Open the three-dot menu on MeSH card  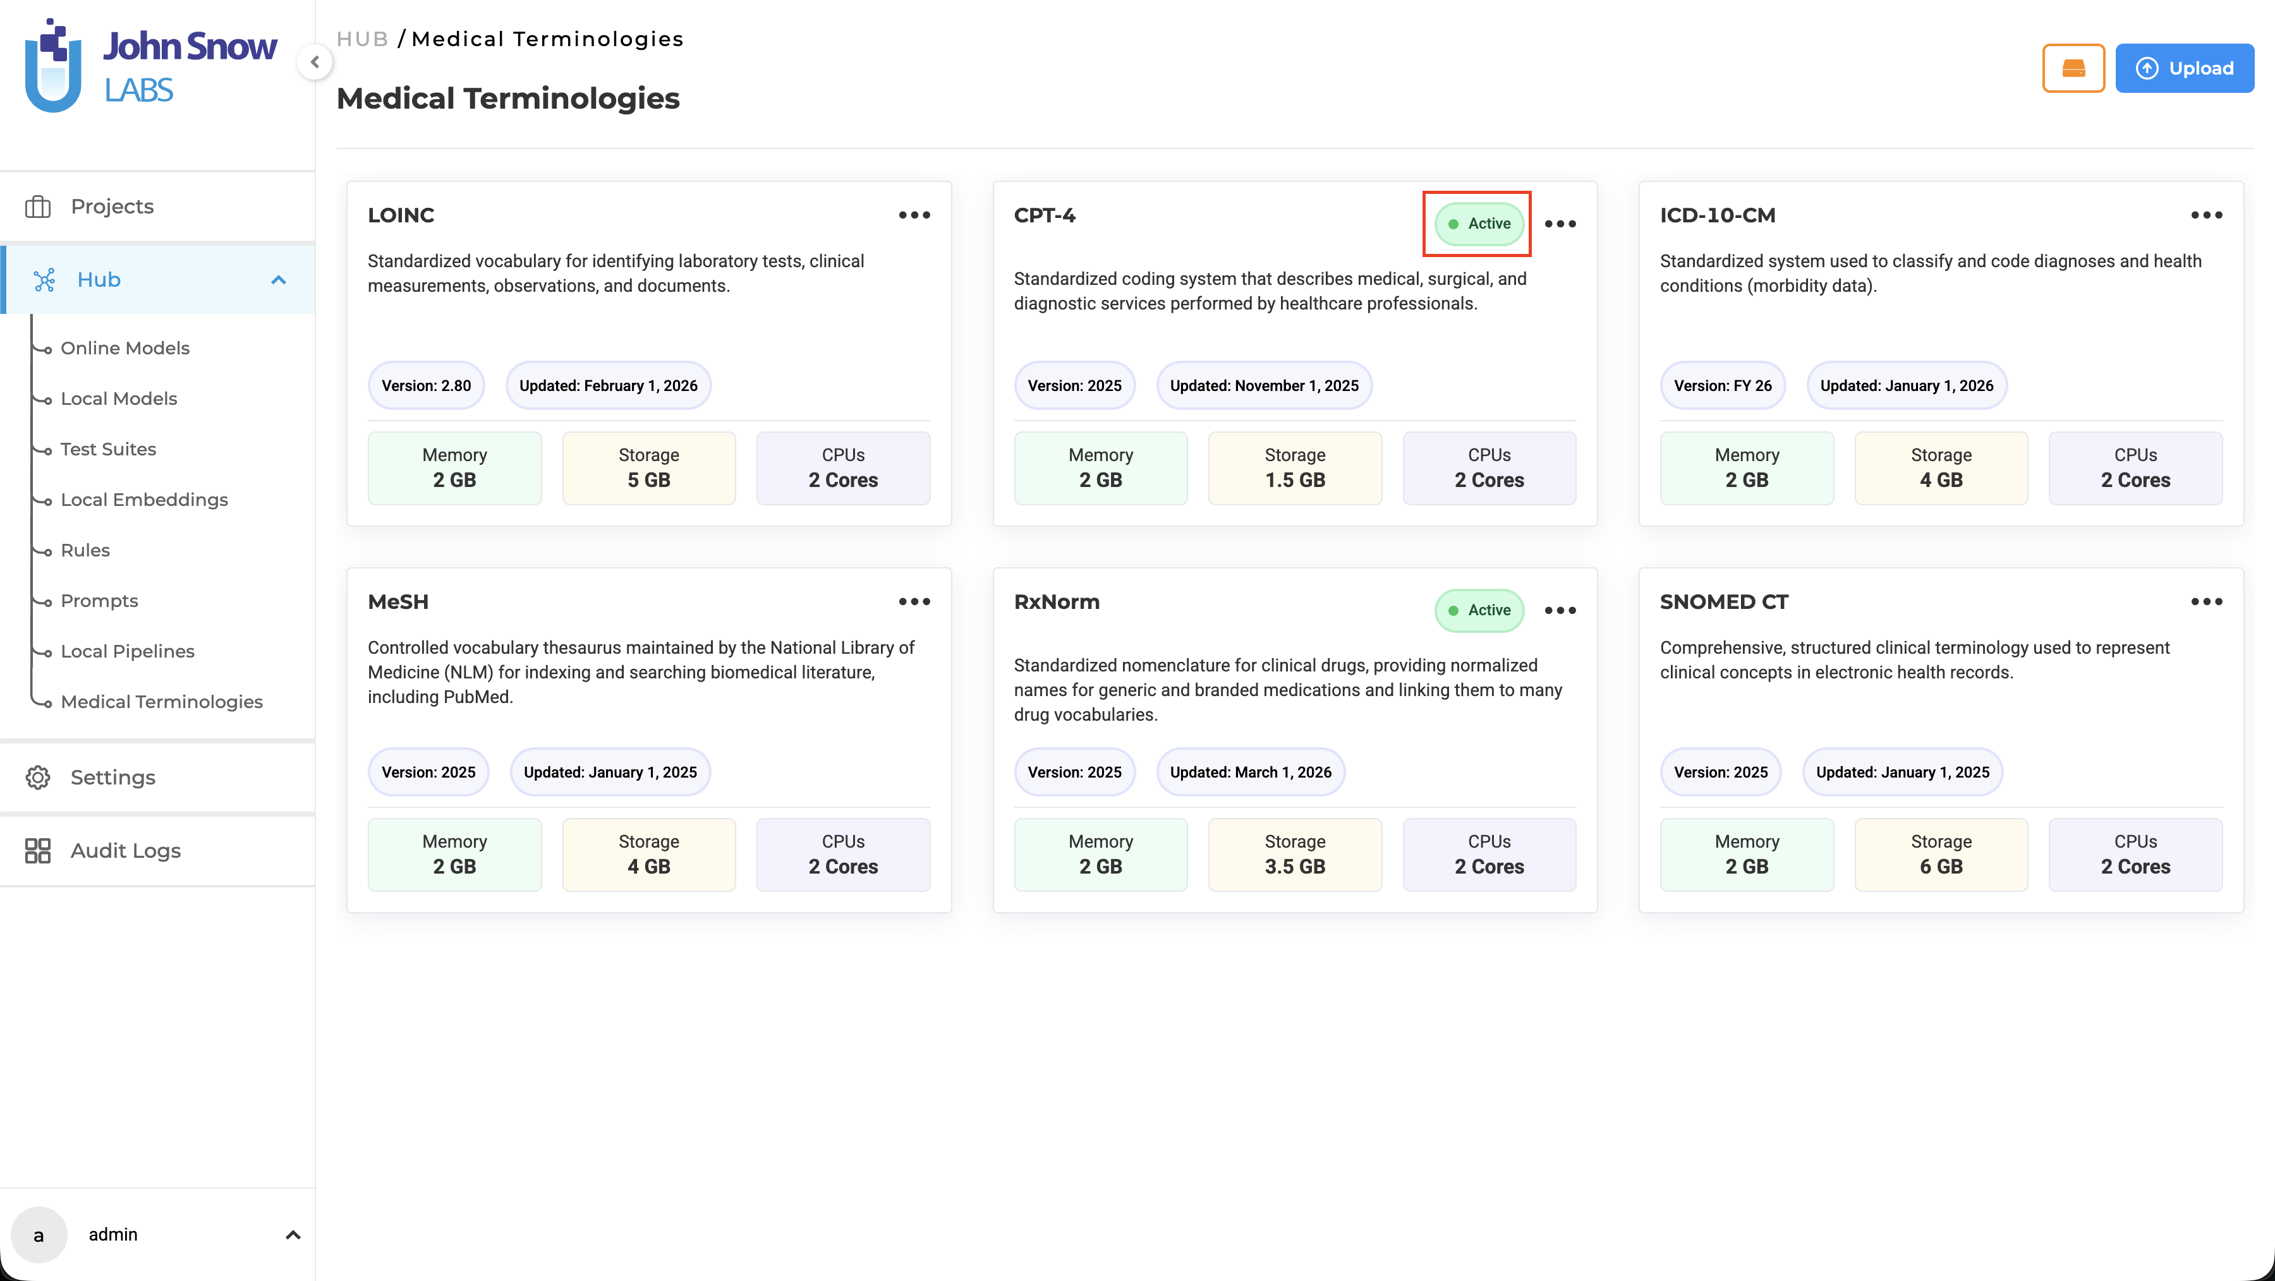(x=914, y=601)
